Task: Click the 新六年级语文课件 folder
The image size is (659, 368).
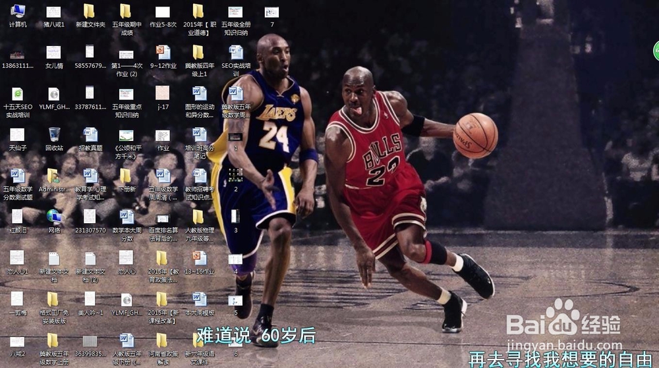Action: pos(198,340)
